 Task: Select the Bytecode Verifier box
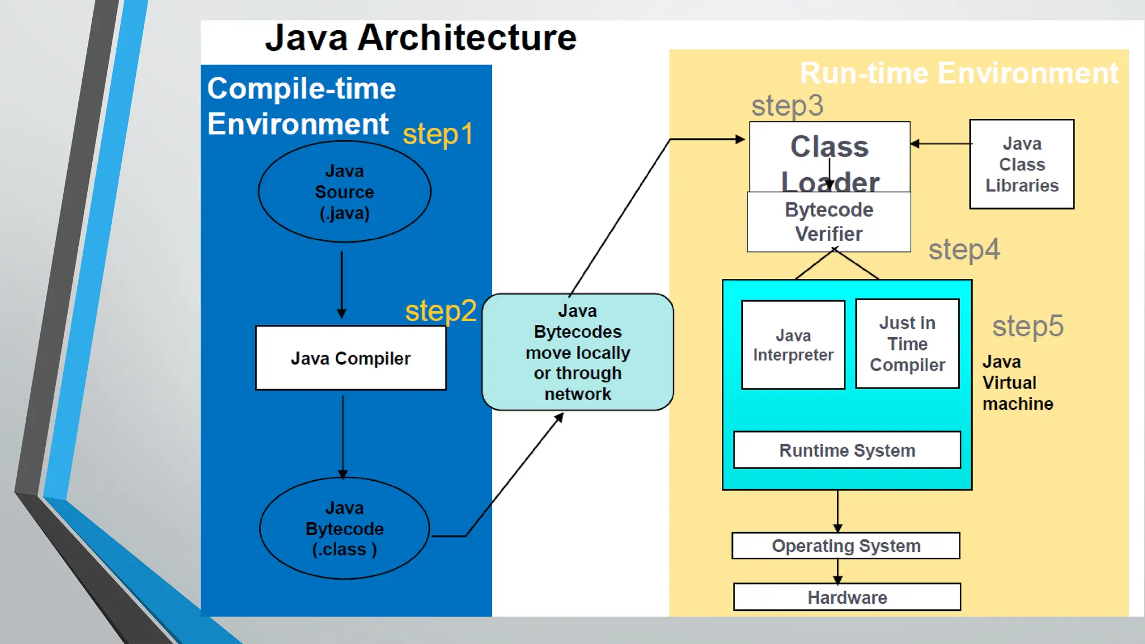[x=829, y=222]
